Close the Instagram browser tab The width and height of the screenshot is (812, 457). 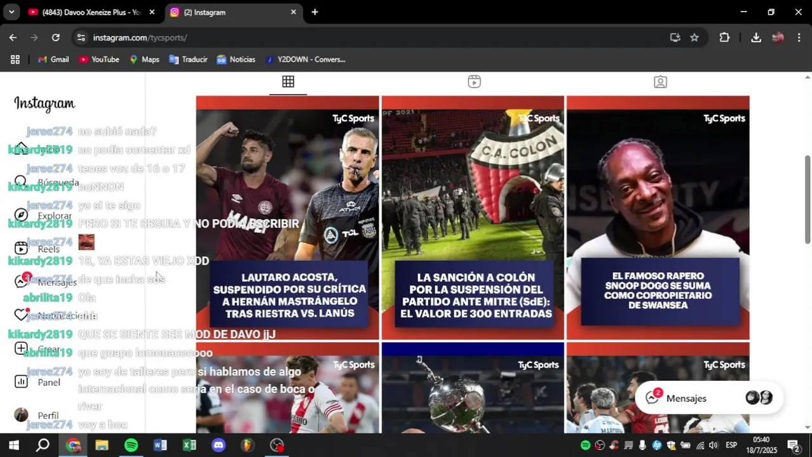coord(294,12)
